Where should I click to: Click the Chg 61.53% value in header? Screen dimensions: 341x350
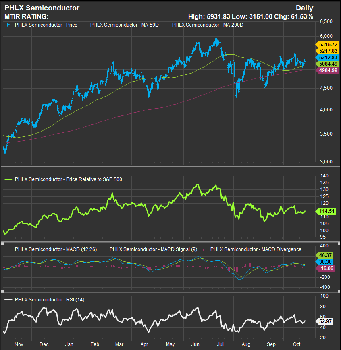[x=293, y=16]
